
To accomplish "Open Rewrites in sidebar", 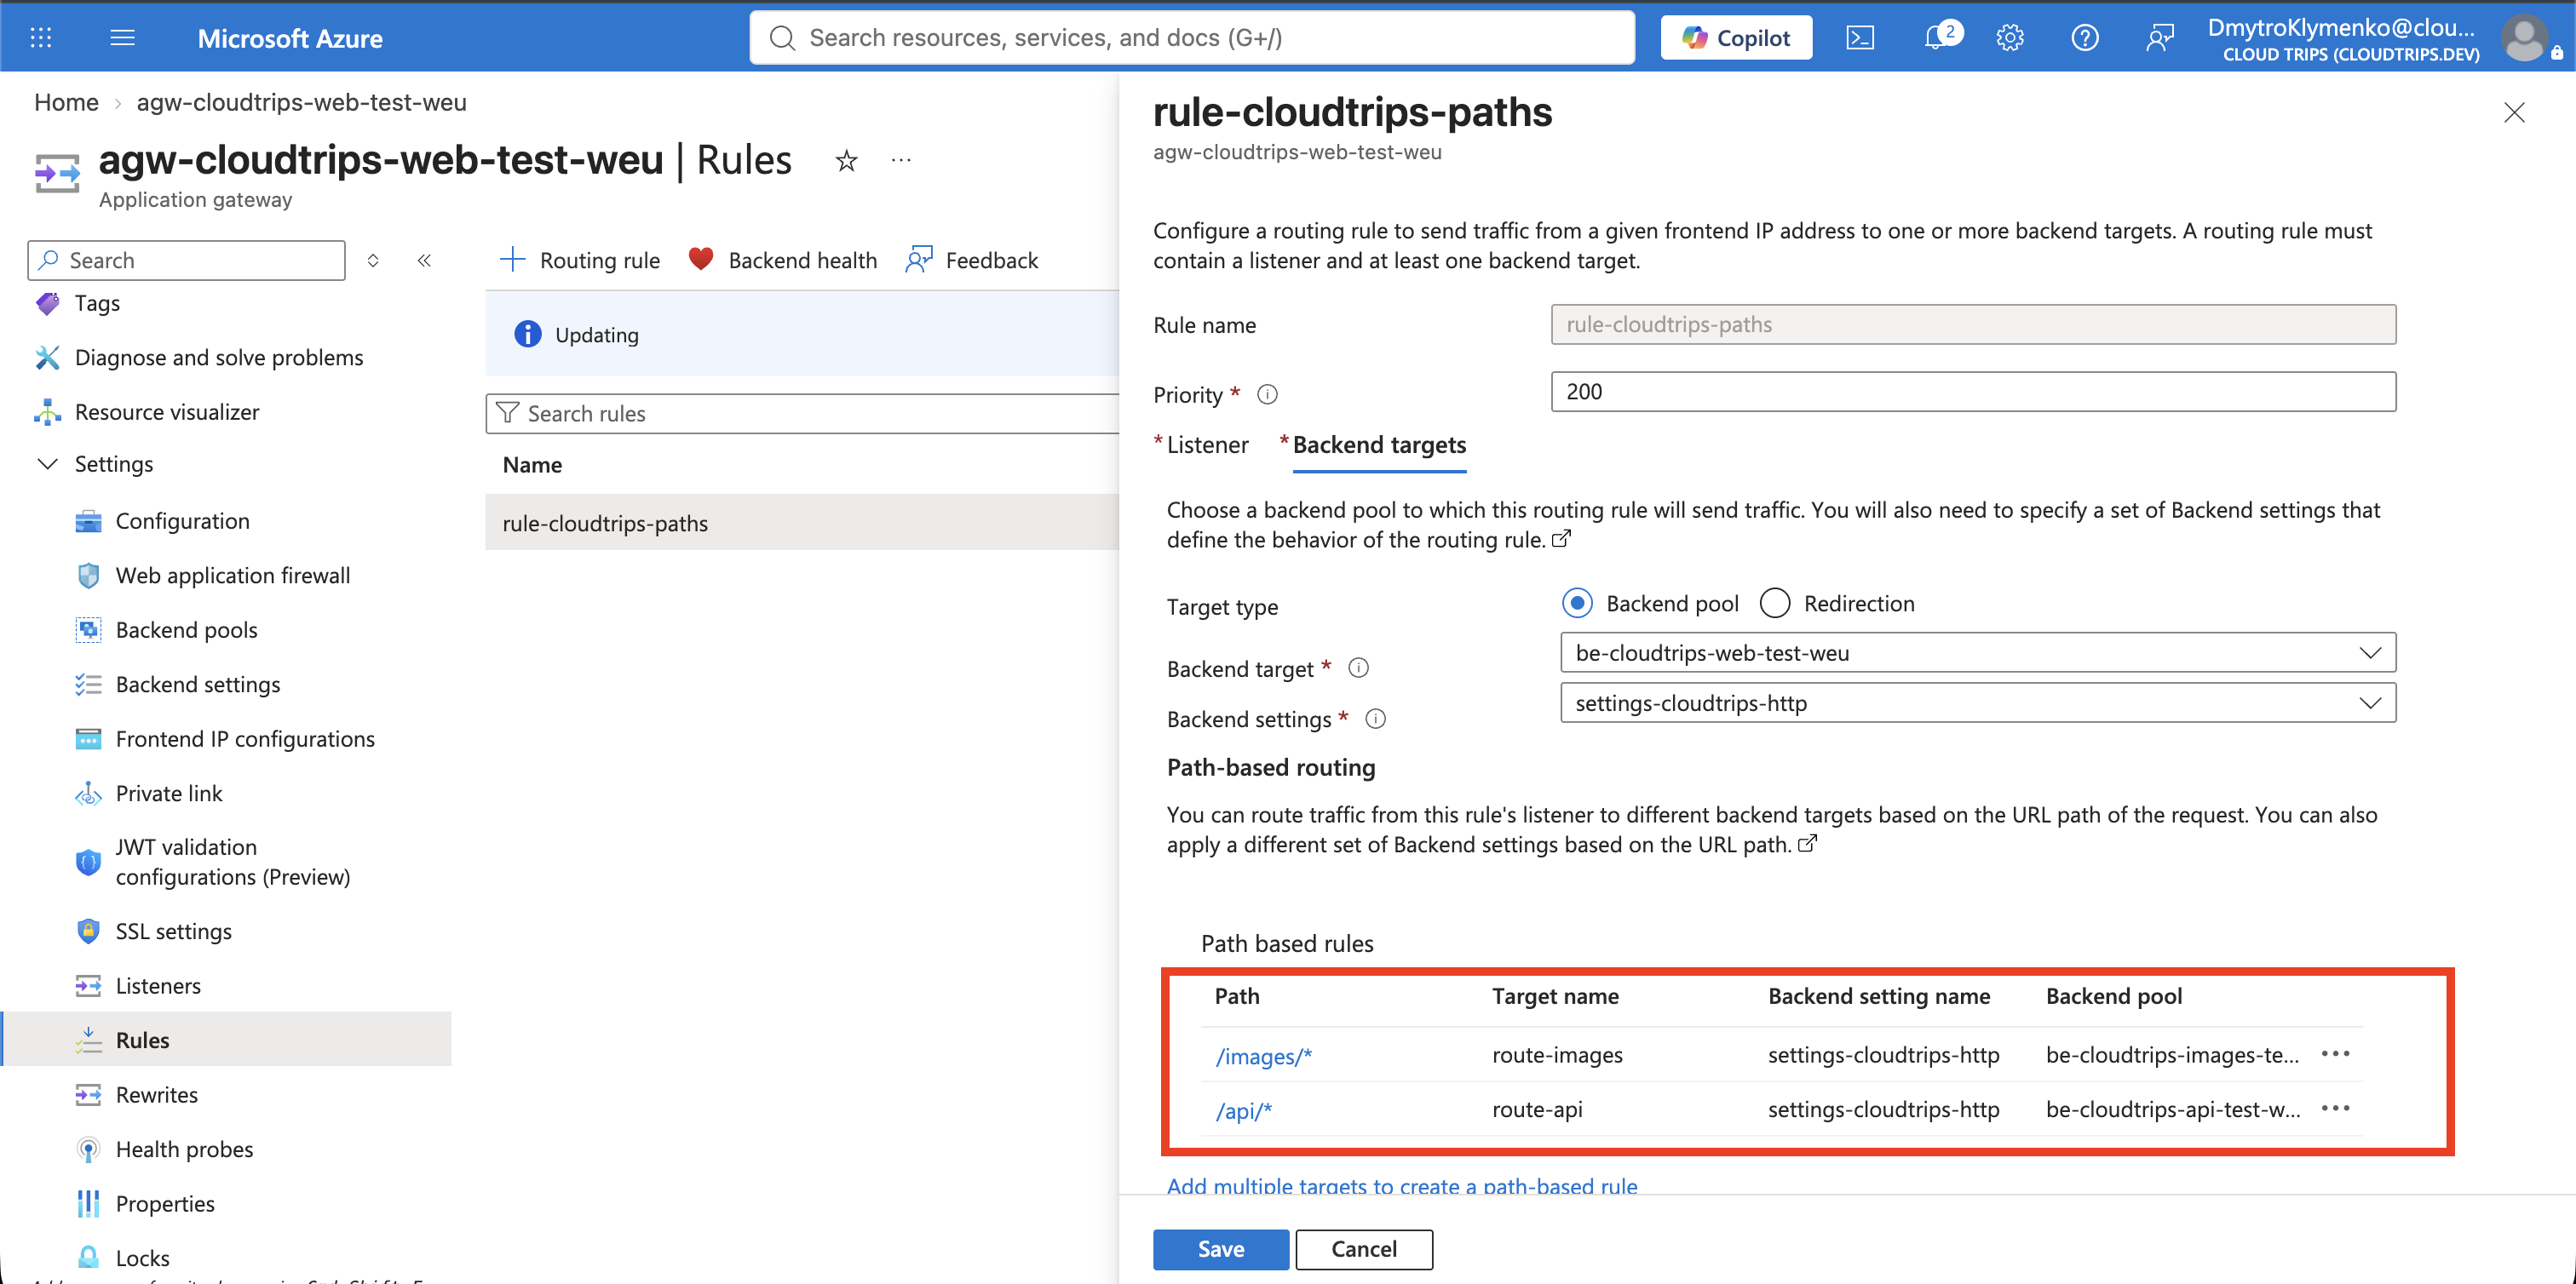I will click(156, 1095).
